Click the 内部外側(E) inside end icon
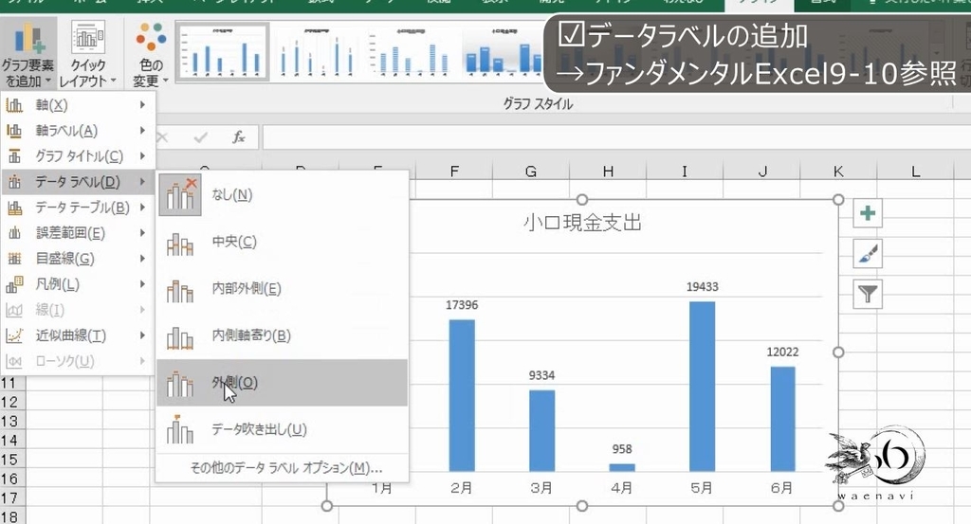 [180, 291]
